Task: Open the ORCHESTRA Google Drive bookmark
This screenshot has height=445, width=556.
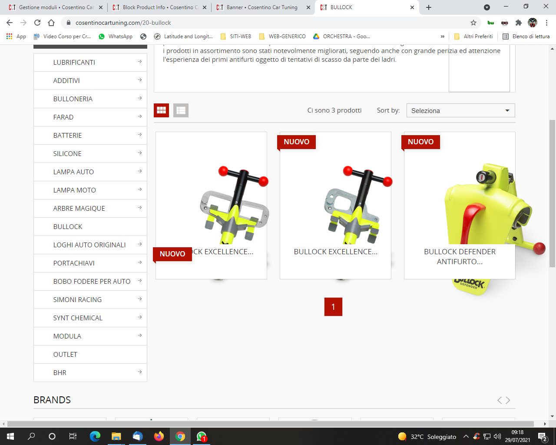Action: click(341, 37)
